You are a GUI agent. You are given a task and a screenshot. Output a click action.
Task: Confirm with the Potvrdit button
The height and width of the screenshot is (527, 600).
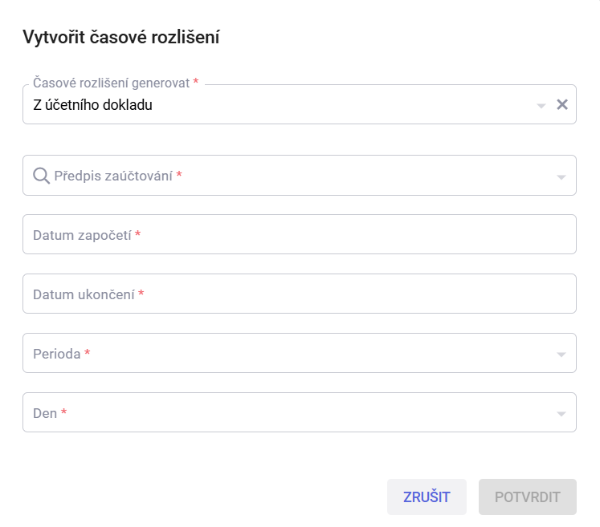(x=527, y=497)
